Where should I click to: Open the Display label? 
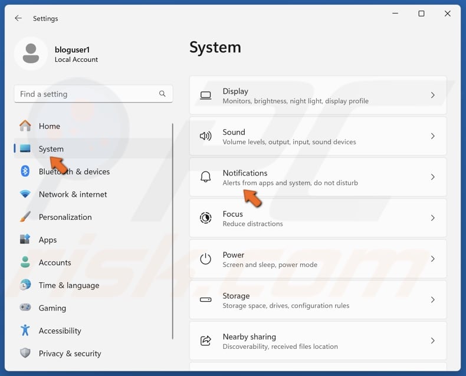click(x=235, y=91)
